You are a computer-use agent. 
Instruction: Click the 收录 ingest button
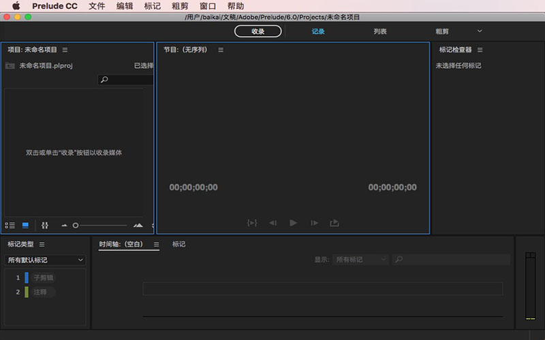[x=258, y=31]
